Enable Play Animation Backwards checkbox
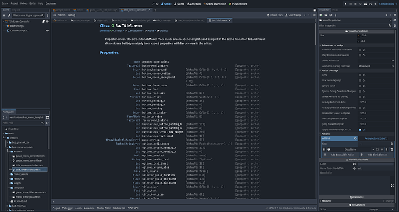Screen dimensions: 399x212 click(x=360, y=55)
